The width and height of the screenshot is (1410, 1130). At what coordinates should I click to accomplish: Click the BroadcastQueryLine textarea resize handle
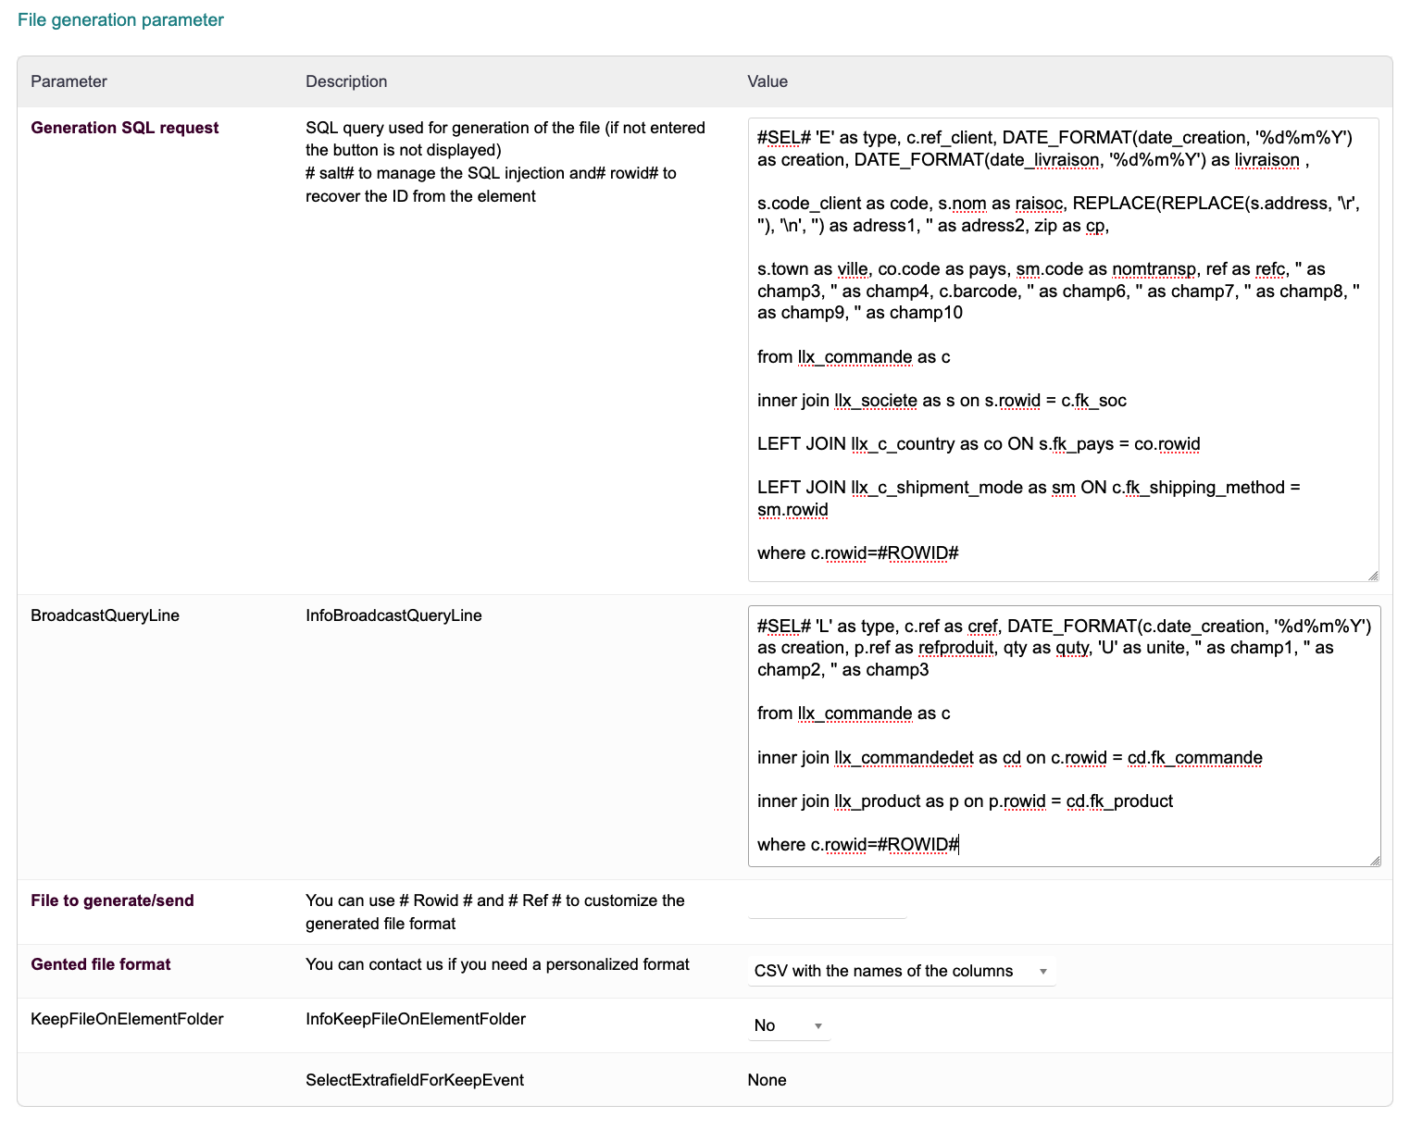[1375, 861]
